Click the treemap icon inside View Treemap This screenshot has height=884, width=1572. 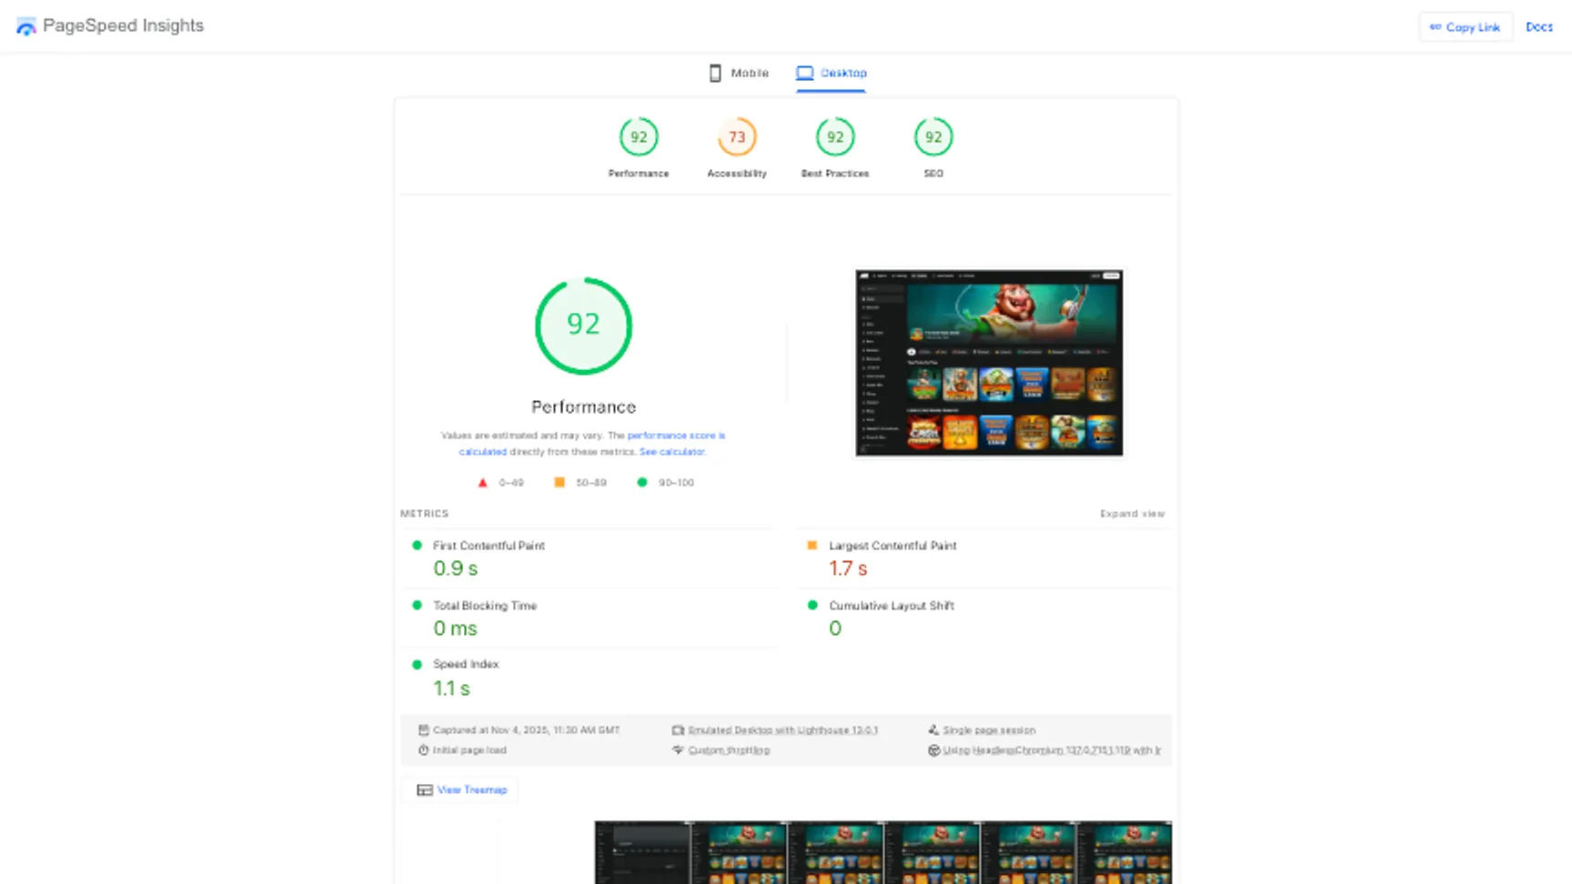[424, 789]
